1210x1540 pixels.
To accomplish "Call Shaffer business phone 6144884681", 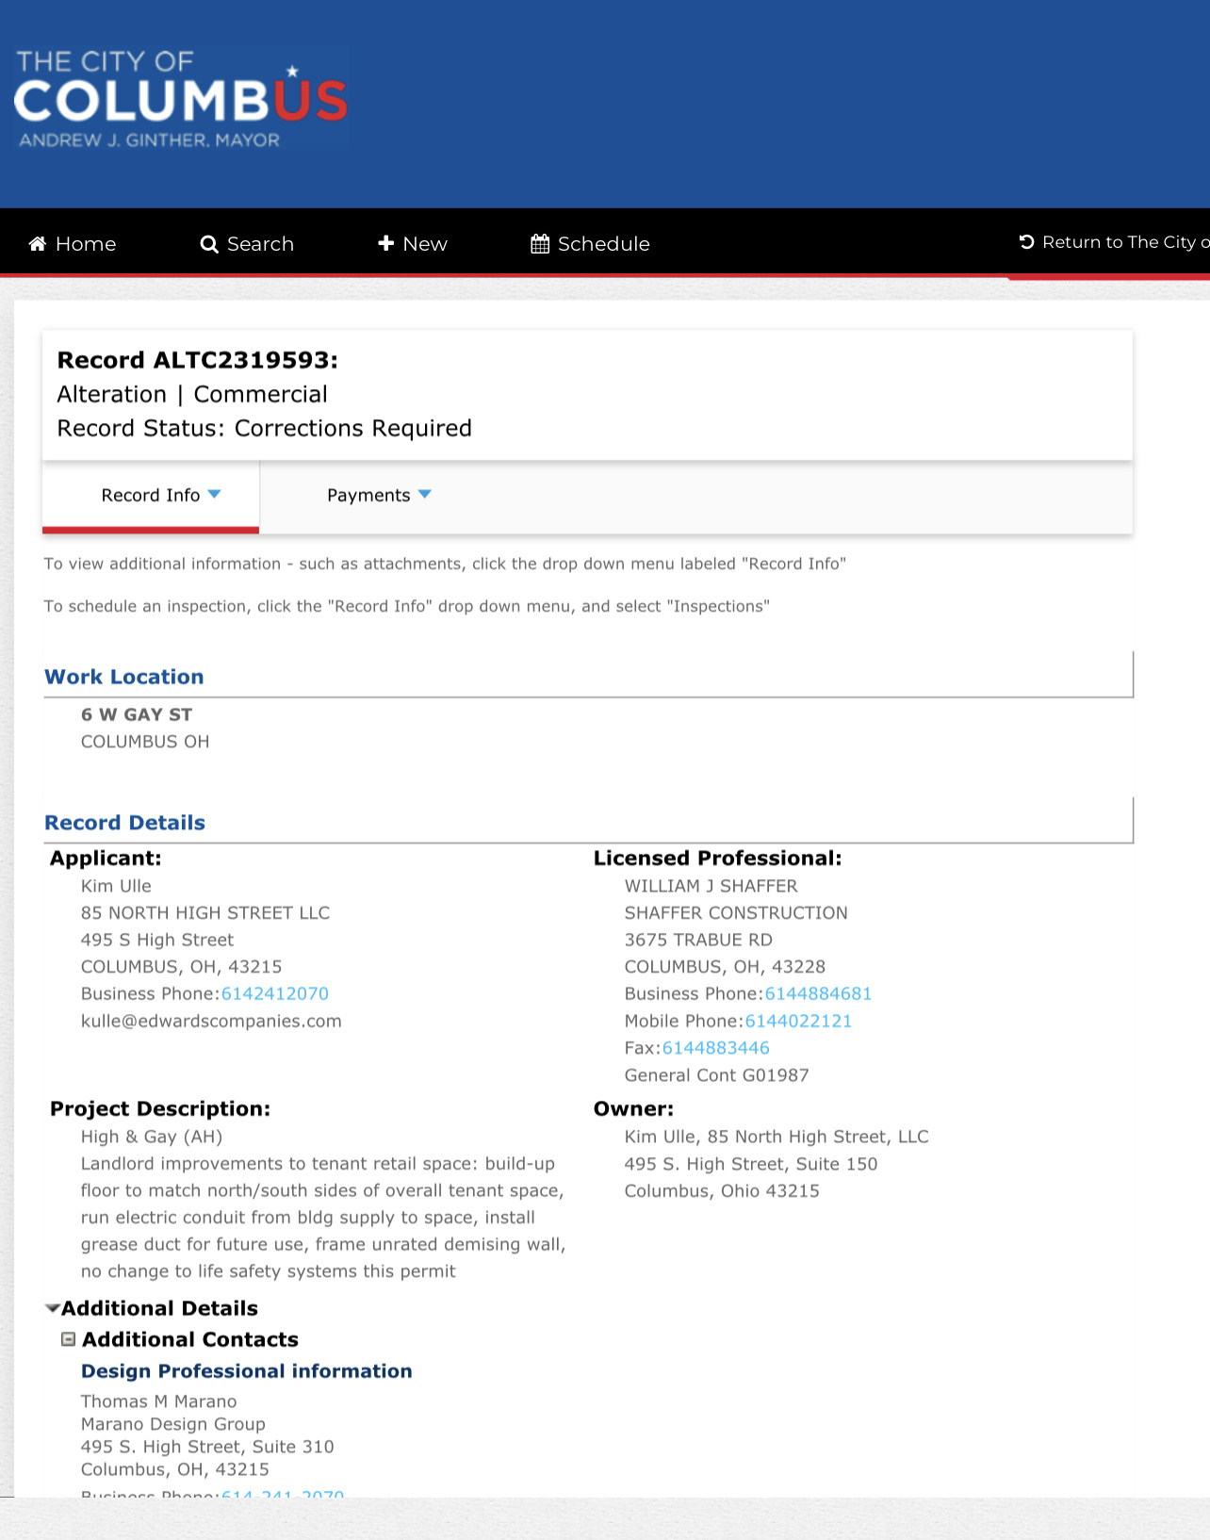I will click(x=819, y=993).
